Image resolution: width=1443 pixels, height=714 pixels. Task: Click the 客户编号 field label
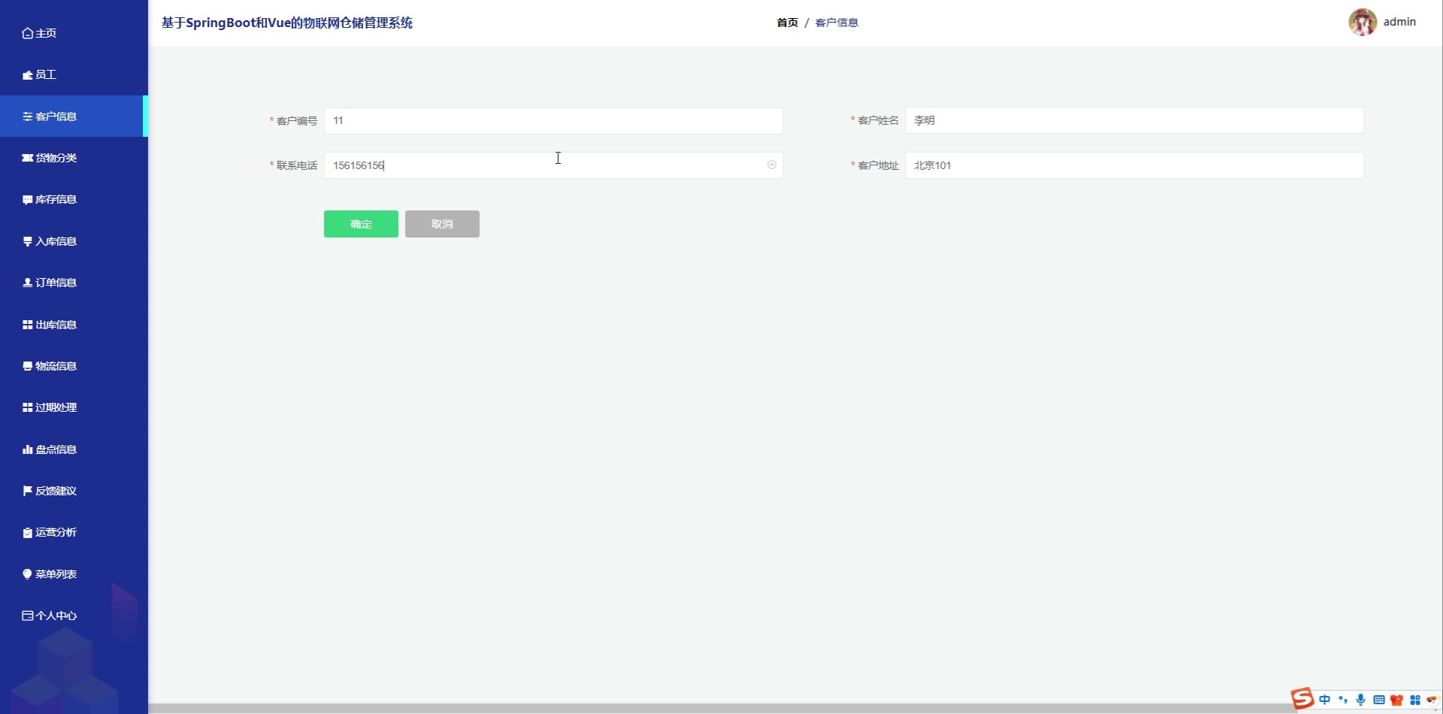[x=297, y=121]
